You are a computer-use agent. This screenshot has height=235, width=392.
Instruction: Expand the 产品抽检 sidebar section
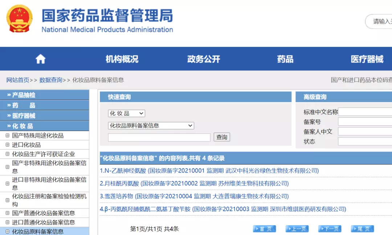(45, 95)
